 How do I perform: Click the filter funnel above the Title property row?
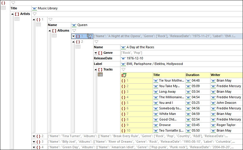click(x=13, y=3)
